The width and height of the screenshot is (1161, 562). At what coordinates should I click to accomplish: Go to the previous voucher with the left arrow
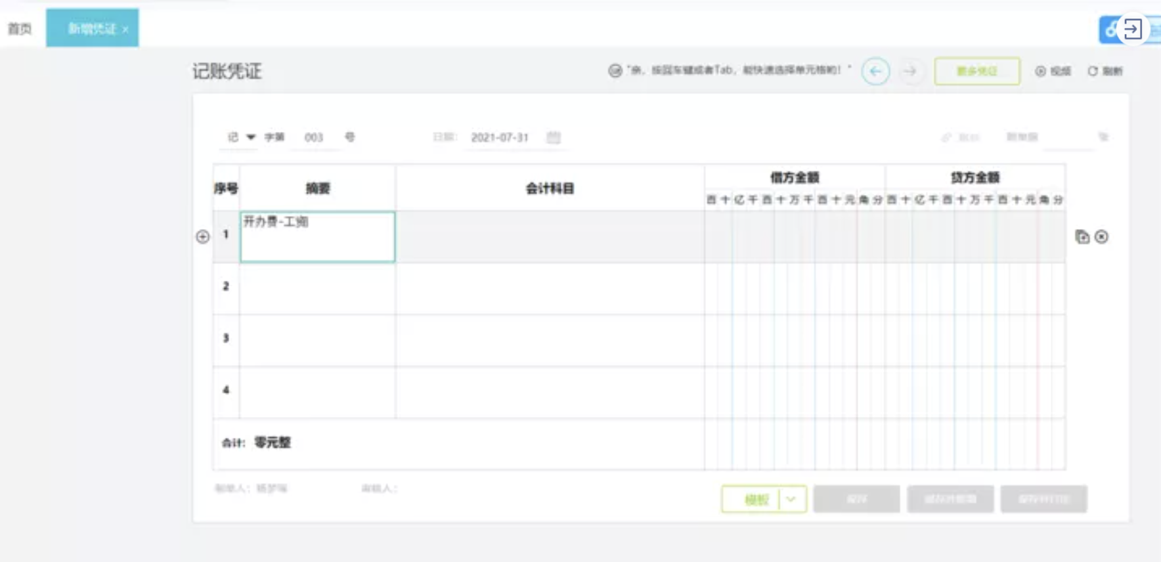[x=875, y=71]
